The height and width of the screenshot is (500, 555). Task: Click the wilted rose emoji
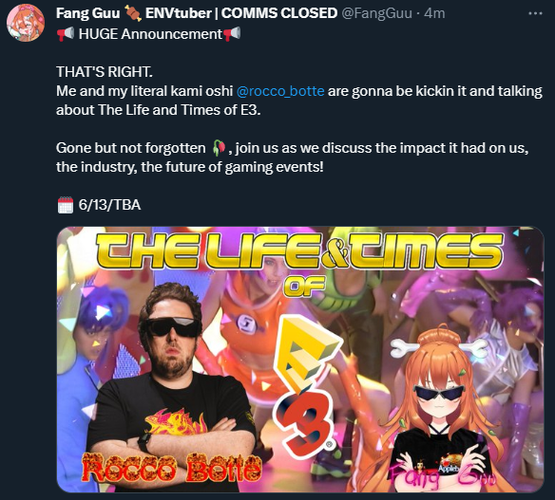coord(219,148)
